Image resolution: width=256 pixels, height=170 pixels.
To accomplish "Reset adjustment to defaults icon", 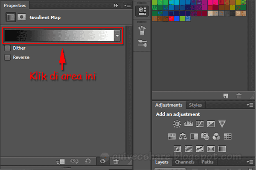I will 88,161.
